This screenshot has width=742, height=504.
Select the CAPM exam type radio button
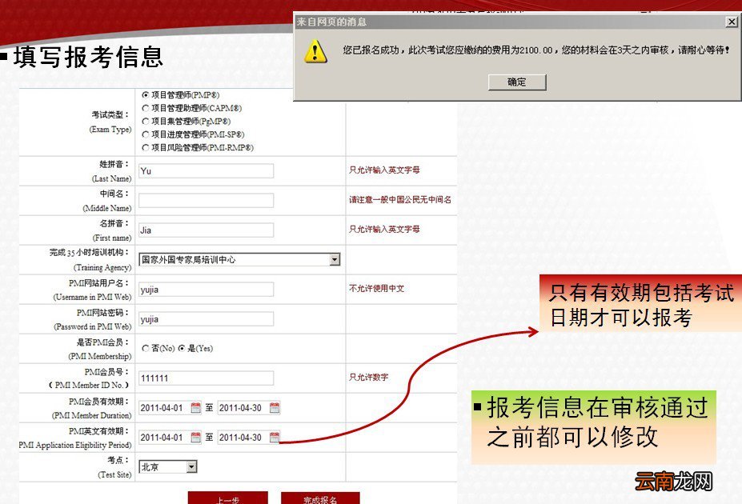[x=146, y=108]
